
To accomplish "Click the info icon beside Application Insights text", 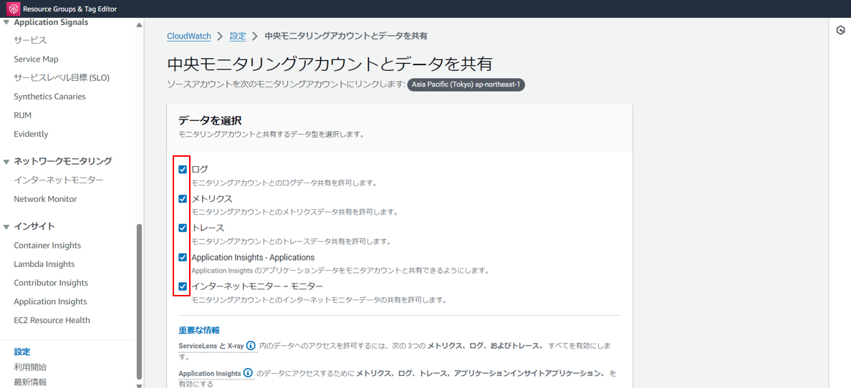I will click(x=248, y=374).
